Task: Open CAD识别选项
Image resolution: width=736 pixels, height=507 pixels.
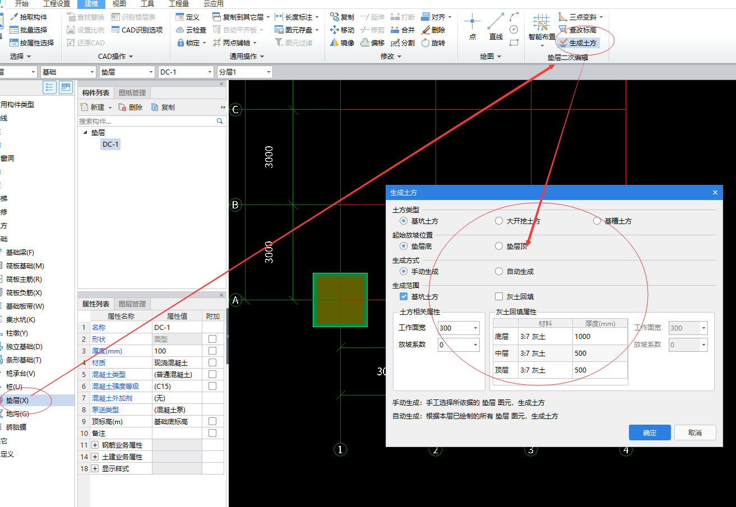Action: click(137, 30)
